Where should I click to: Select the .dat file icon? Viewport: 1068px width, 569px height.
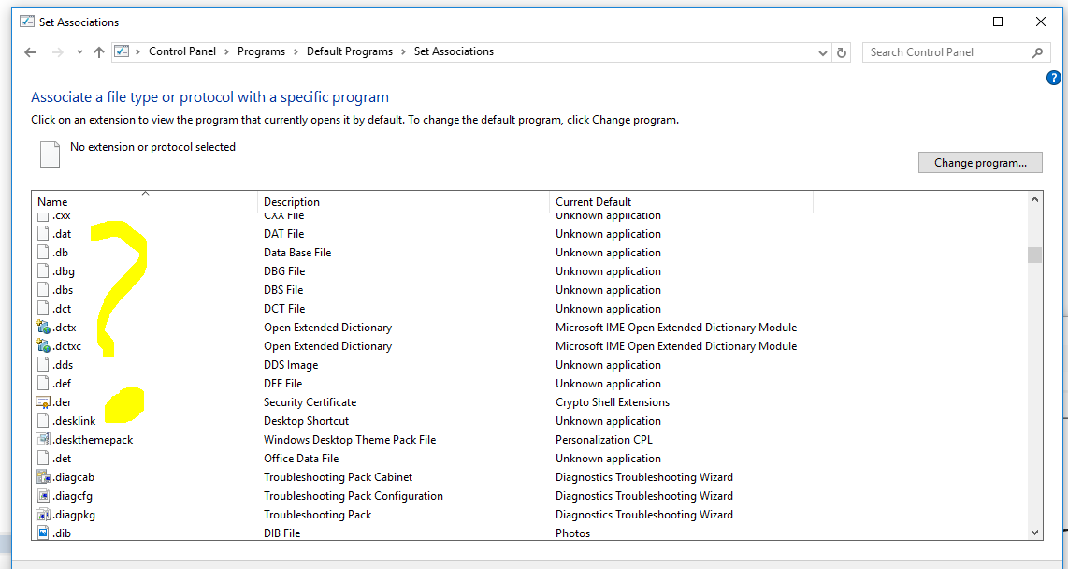(x=44, y=234)
